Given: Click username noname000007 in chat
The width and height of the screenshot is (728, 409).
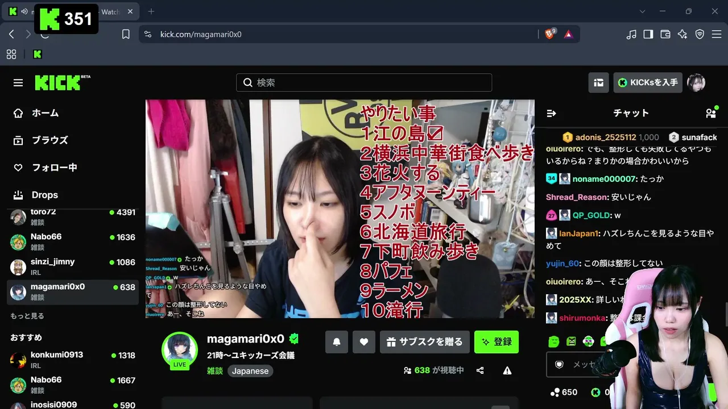Looking at the screenshot, I should [x=604, y=179].
